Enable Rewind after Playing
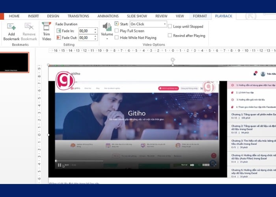276x197 pixels. pos(170,35)
